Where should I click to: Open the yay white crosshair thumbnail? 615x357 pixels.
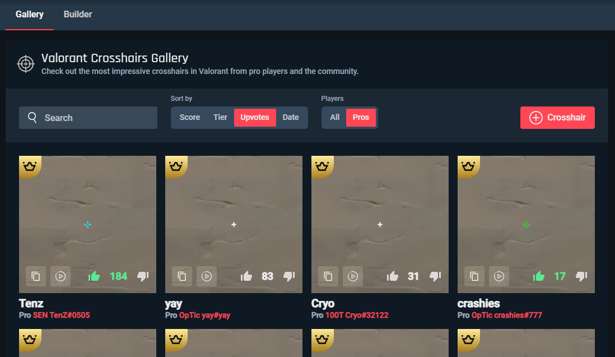click(234, 224)
